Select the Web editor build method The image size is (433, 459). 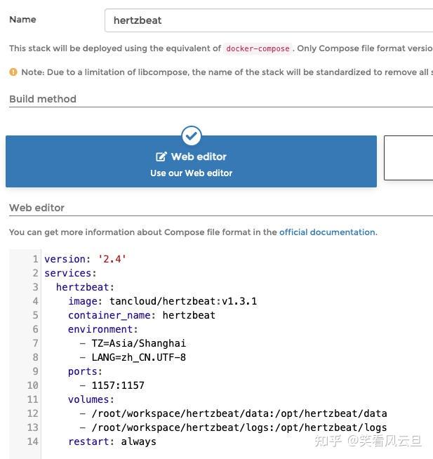click(191, 161)
